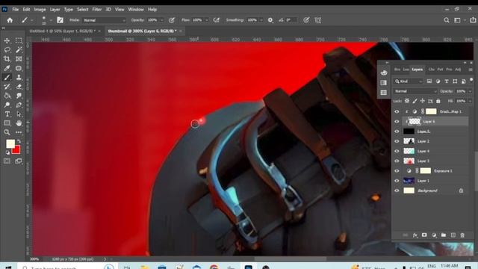Screen dimensions: 478x269
Task: Select the Hand tool
Action: [19, 123]
